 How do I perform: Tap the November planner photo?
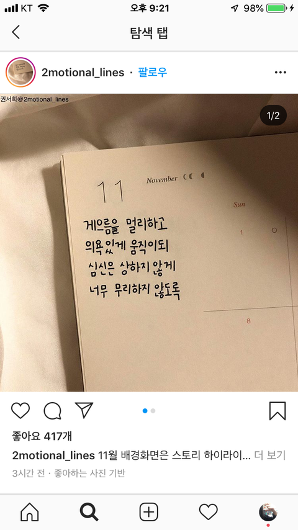(149, 243)
